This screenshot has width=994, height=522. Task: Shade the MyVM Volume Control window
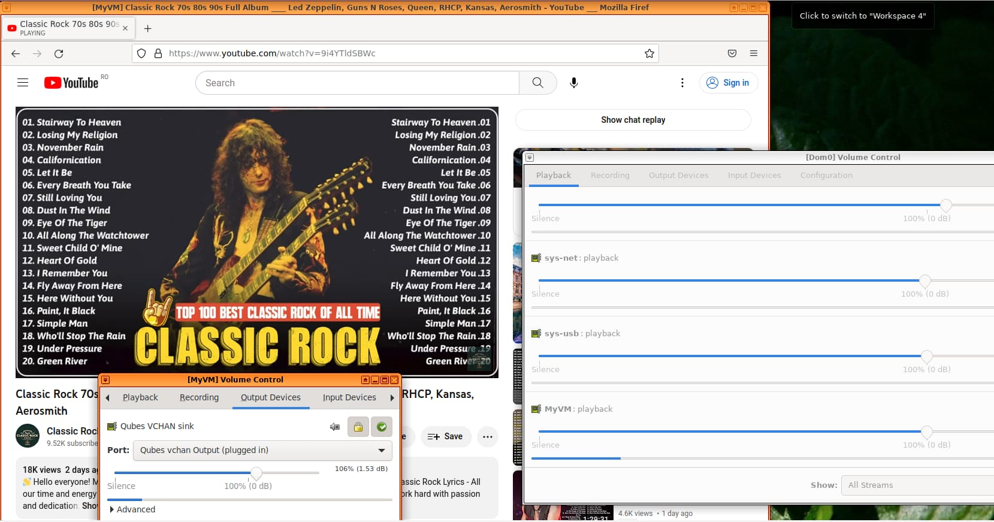tap(365, 379)
